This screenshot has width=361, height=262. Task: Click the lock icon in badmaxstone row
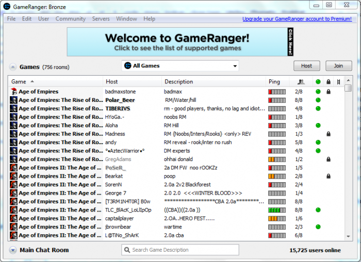coord(329,92)
